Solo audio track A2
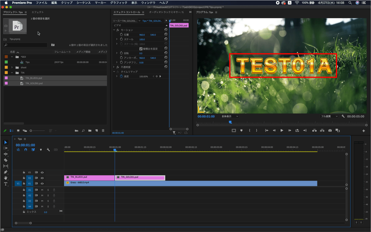Viewport: 371px width, 232px height. [48, 195]
